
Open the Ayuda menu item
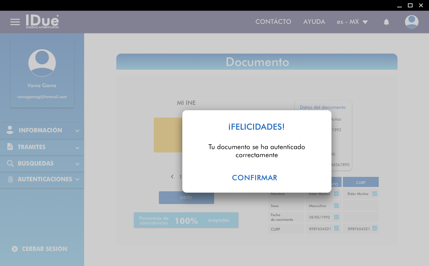pos(314,22)
